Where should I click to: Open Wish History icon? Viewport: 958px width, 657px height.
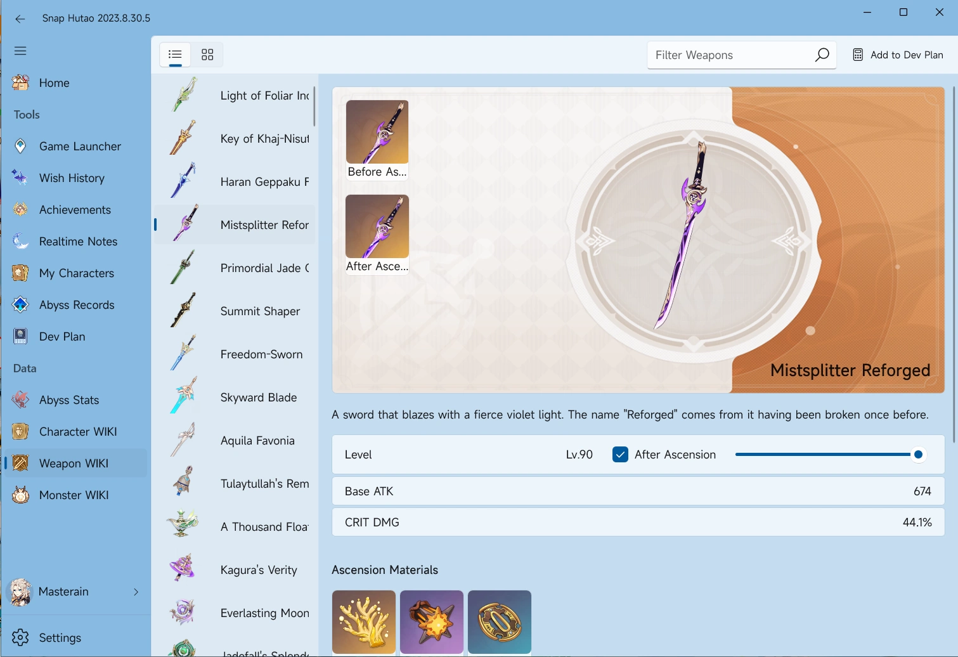pyautogui.click(x=20, y=178)
